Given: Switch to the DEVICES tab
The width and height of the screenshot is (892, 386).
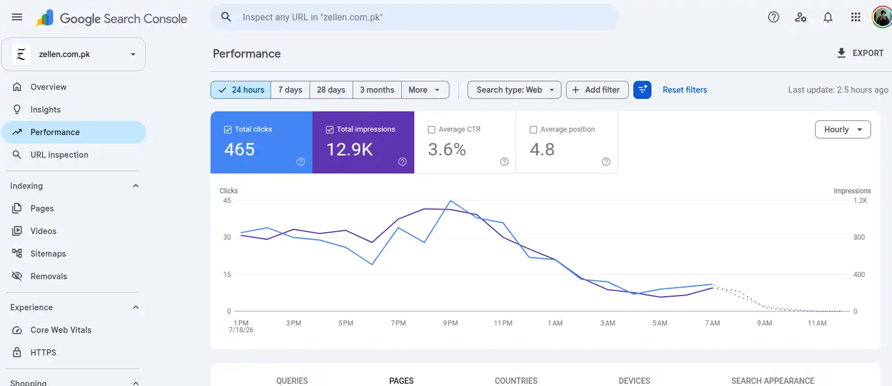Looking at the screenshot, I should pos(634,381).
